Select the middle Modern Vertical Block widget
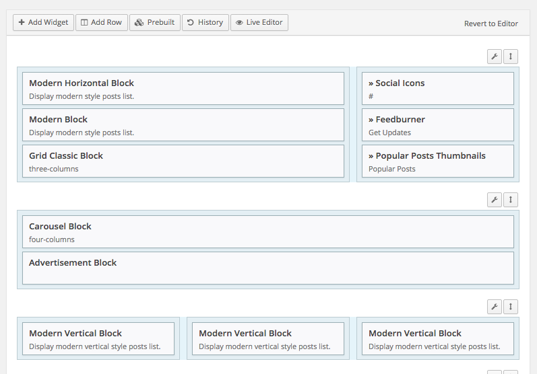The width and height of the screenshot is (537, 374). point(268,339)
